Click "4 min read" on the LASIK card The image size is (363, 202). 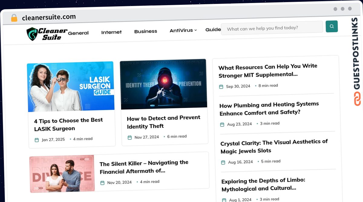83,139
